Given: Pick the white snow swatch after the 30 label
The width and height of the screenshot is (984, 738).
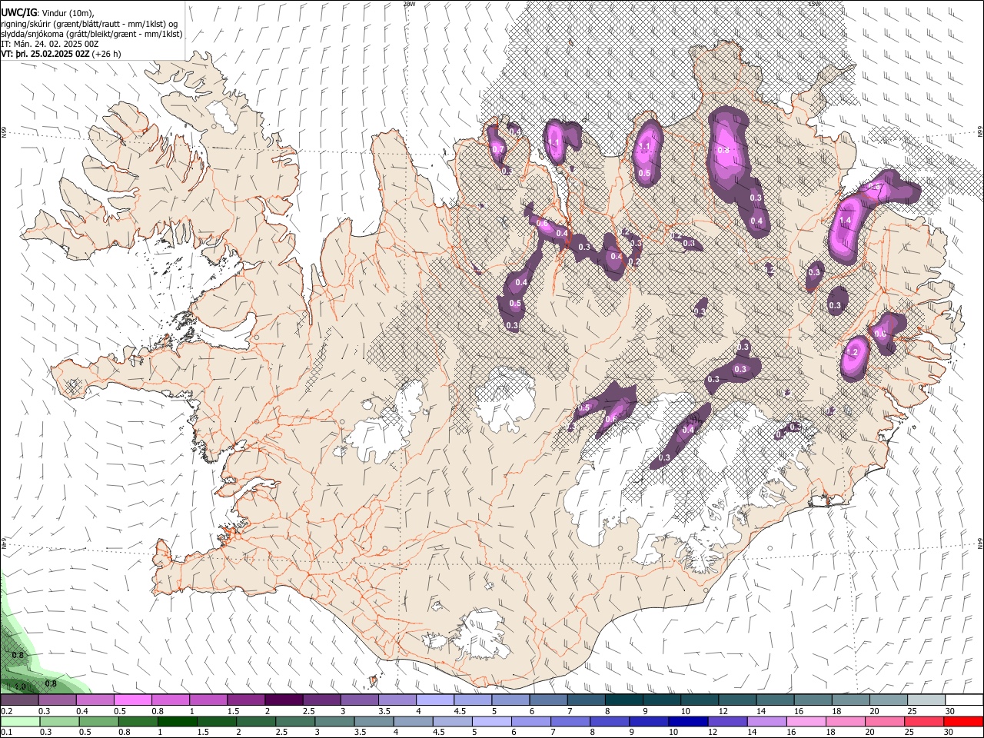Looking at the screenshot, I should click(x=964, y=700).
